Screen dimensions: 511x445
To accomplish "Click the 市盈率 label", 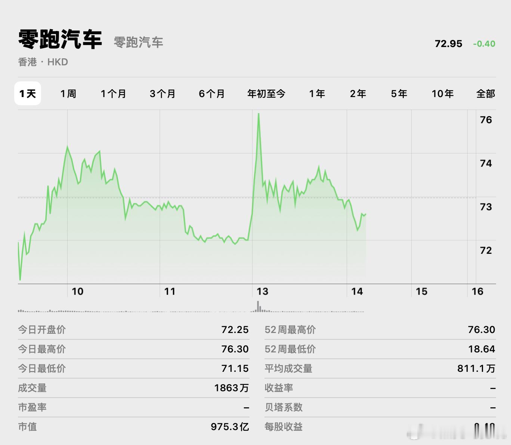I will pyautogui.click(x=32, y=407).
